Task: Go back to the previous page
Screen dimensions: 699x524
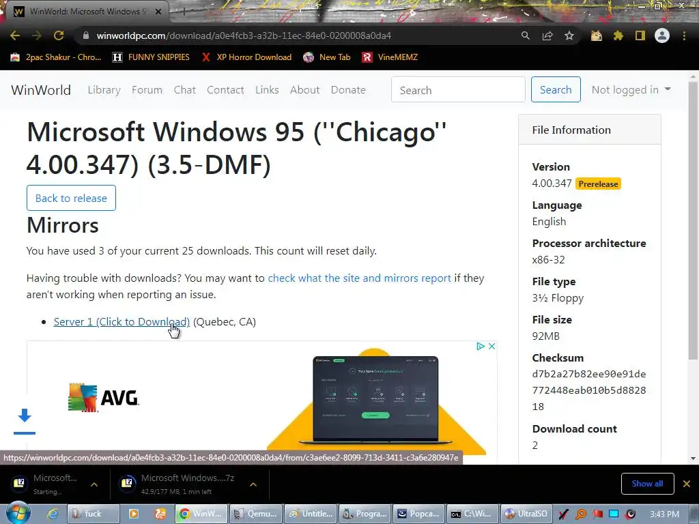Action: coord(15,35)
